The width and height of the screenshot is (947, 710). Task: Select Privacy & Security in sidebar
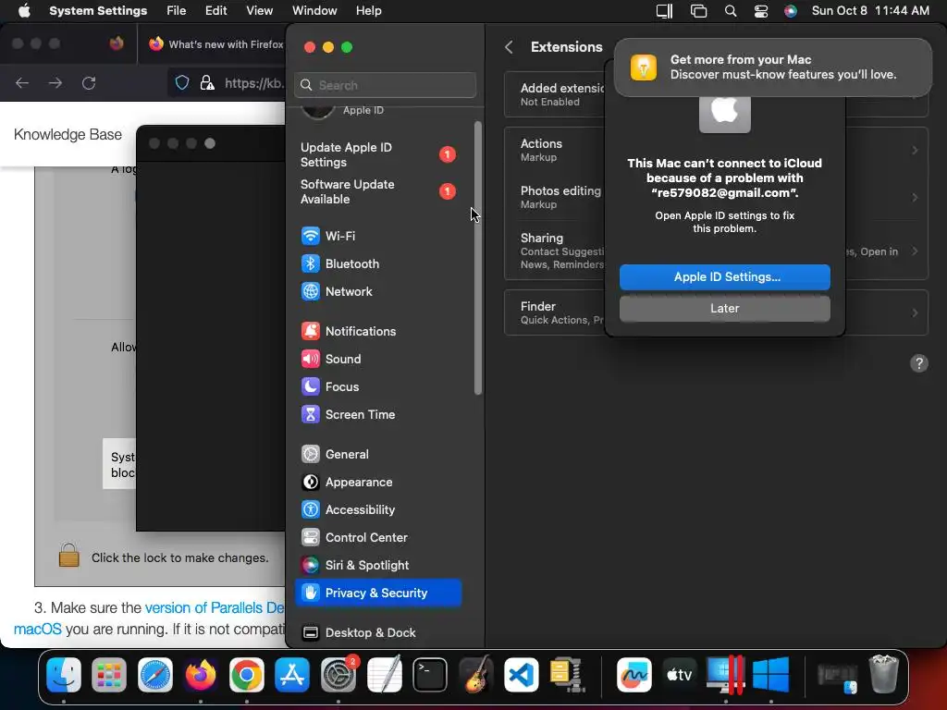click(378, 593)
